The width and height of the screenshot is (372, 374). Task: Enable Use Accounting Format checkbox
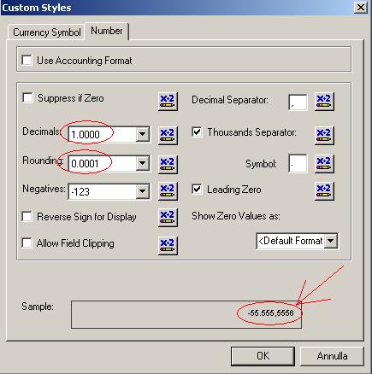[x=27, y=61]
